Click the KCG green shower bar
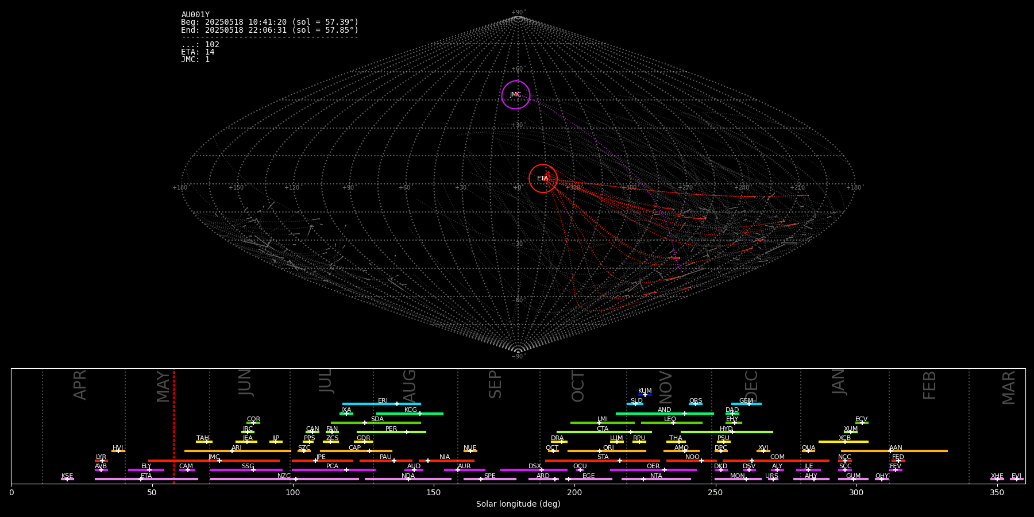1034x517 pixels. click(x=410, y=413)
